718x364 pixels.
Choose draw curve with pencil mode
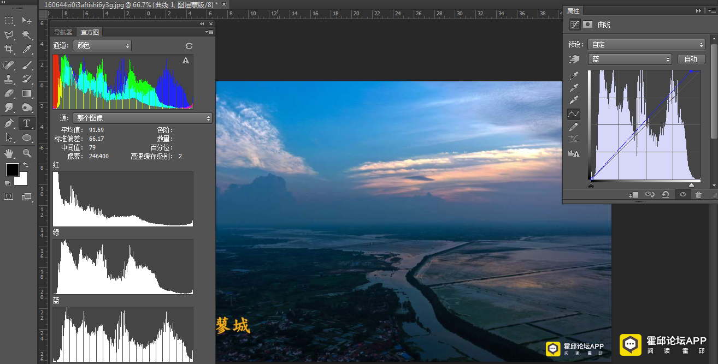(x=574, y=127)
